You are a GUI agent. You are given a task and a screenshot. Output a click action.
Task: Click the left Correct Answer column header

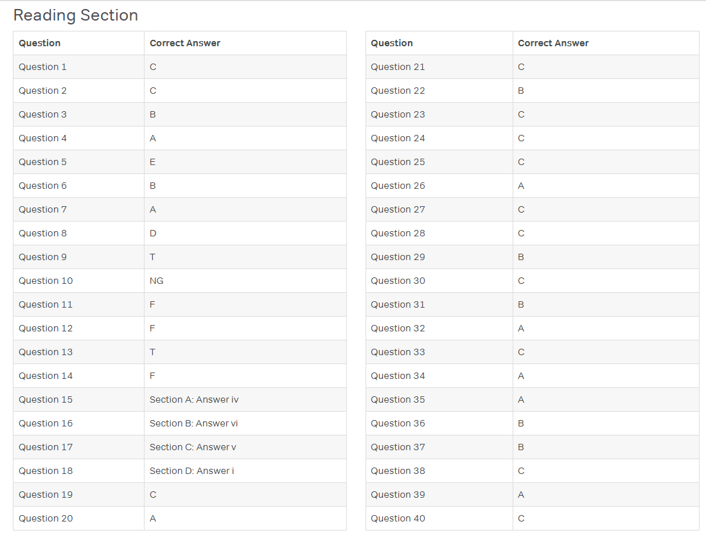pos(184,43)
